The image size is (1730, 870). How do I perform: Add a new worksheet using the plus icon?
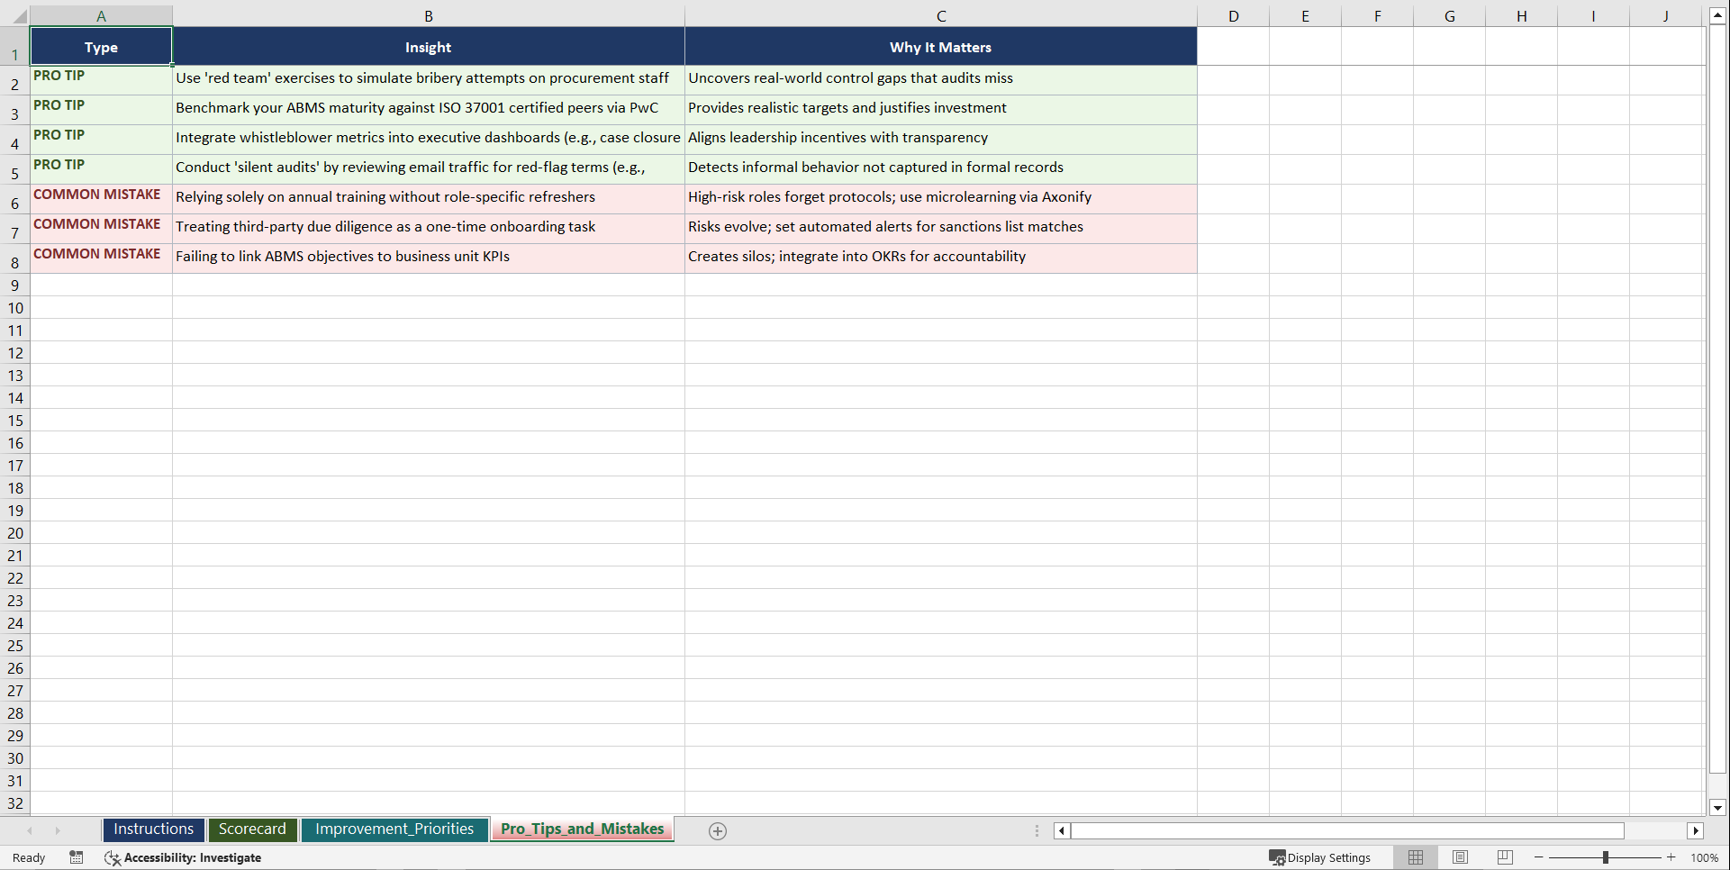718,830
